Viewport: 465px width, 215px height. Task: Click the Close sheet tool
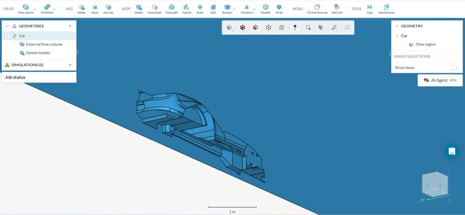pos(154,9)
